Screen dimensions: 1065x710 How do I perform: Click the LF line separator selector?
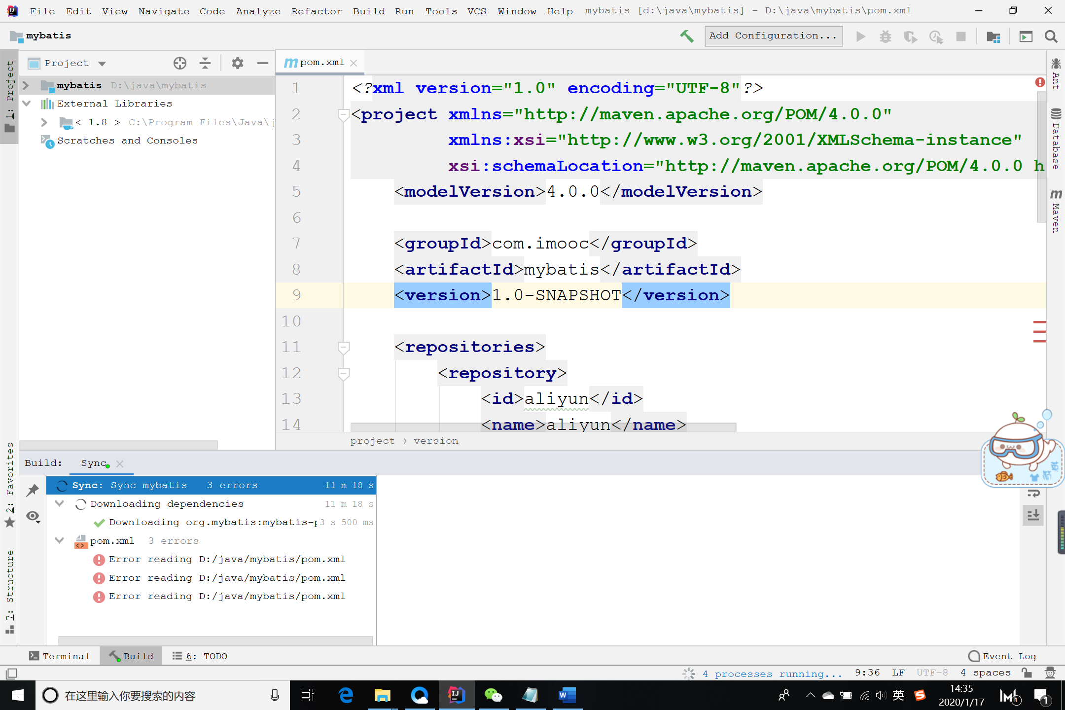coord(898,673)
